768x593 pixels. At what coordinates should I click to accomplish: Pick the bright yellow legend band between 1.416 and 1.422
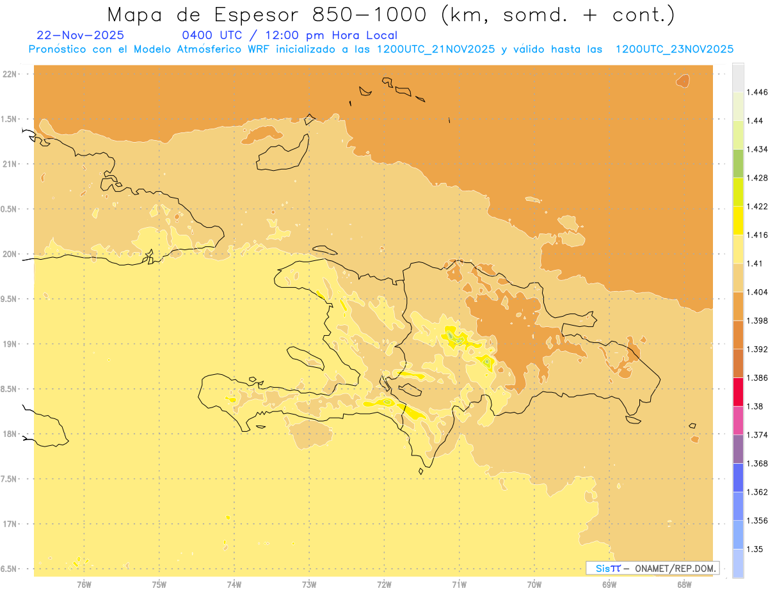tap(739, 221)
